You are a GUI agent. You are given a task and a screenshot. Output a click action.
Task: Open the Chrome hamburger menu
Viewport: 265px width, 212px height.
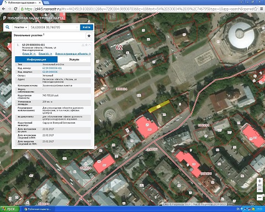[262, 9]
